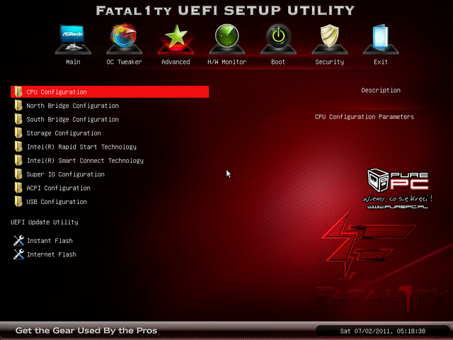Open Super IO Configuration submenu

[x=65, y=174]
